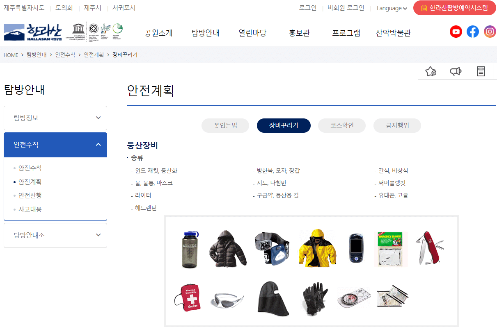Open the park's YouTube channel icon
The width and height of the screenshot is (497, 327).
click(456, 32)
